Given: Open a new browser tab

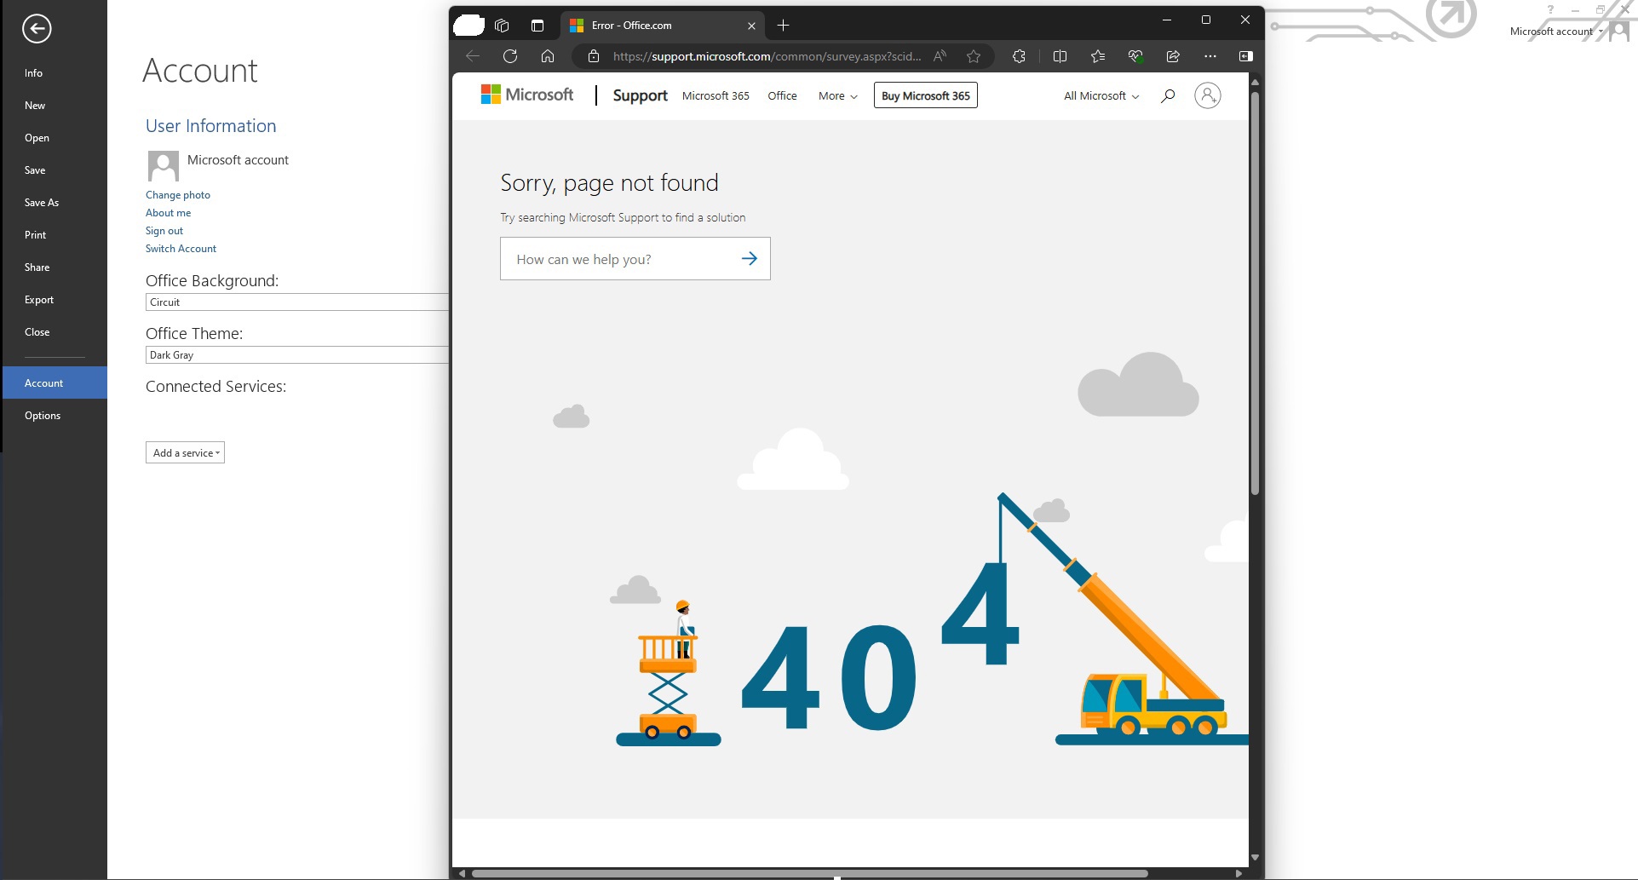Looking at the screenshot, I should (784, 26).
